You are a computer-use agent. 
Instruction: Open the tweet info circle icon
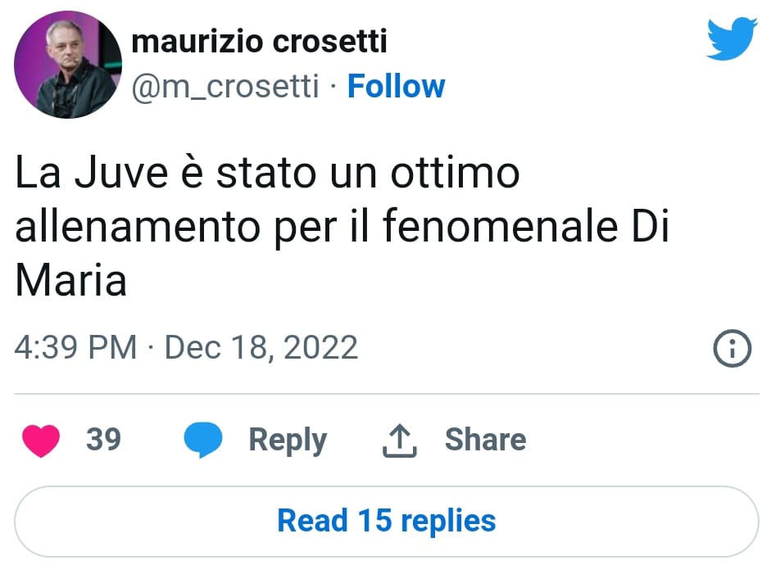pos(732,350)
